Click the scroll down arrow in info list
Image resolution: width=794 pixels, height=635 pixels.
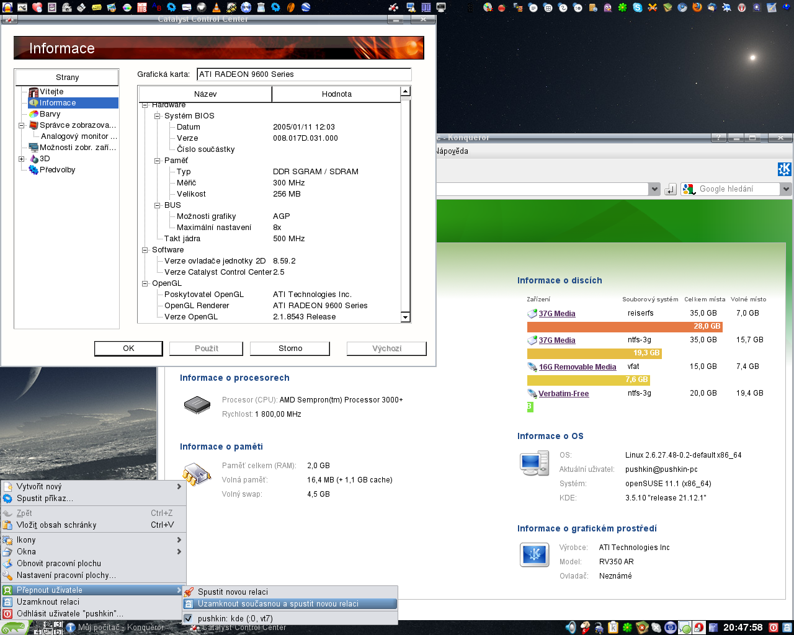pyautogui.click(x=406, y=317)
